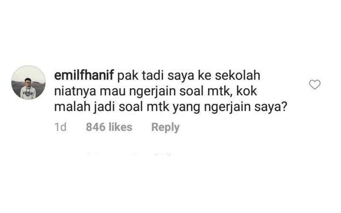Show who liked via '846 likes'

pos(109,127)
